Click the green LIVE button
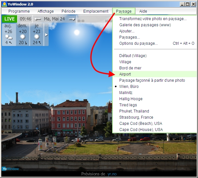 coord(9,19)
